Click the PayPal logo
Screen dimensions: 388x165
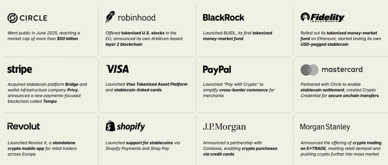[217, 70]
